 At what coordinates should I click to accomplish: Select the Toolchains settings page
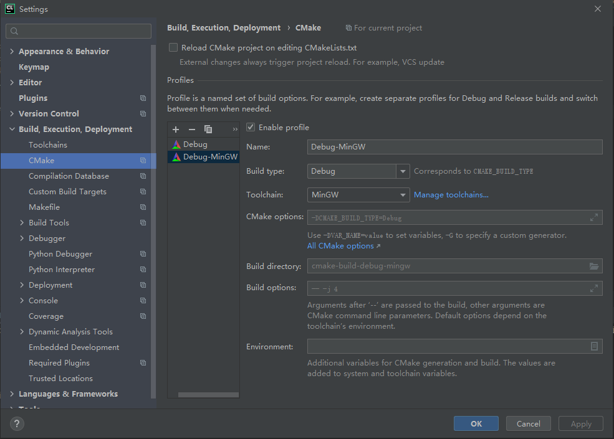point(48,145)
